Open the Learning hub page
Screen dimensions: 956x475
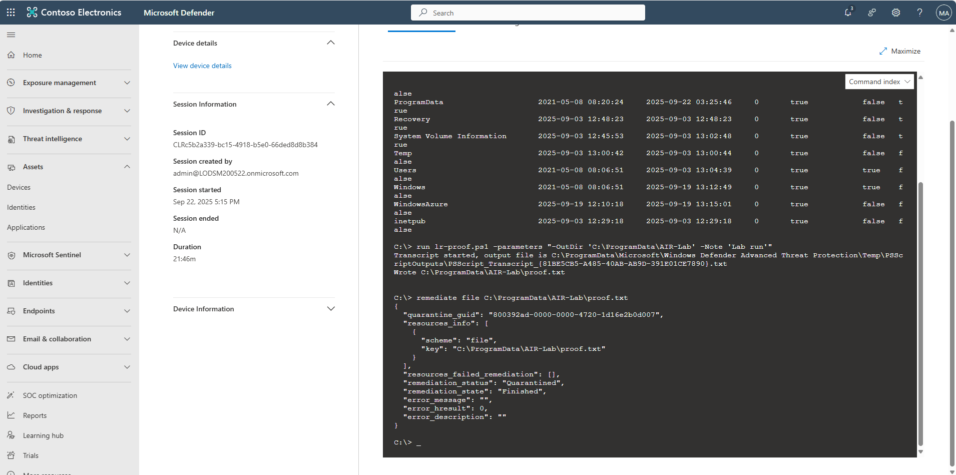[43, 435]
